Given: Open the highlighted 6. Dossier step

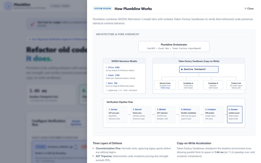Looking at the screenshot, I should (235, 114).
